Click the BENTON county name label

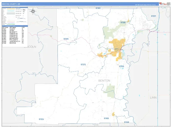tap(104, 81)
